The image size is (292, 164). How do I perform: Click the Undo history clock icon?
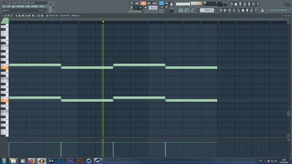click(231, 4)
